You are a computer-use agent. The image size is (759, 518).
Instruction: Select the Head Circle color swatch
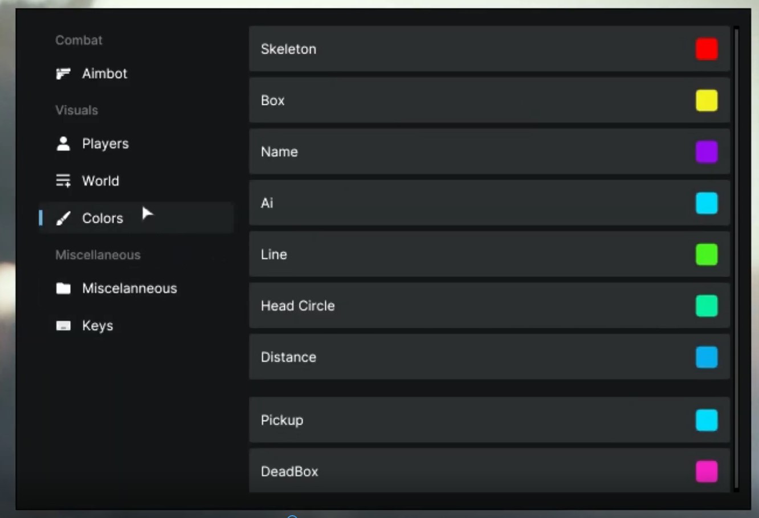point(707,305)
